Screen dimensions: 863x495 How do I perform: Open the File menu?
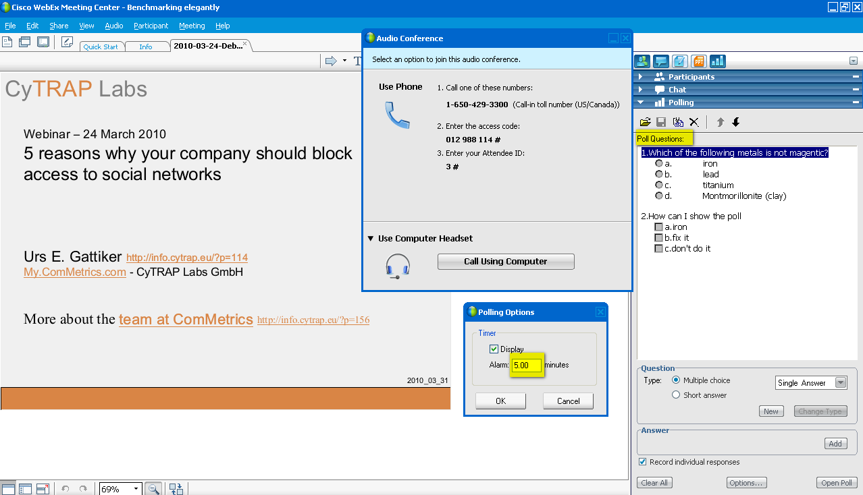(x=10, y=26)
